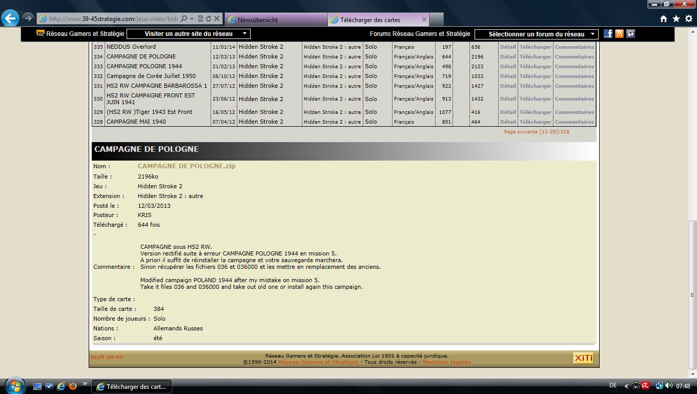Click the Staff 39-45 footer link
This screenshot has width=697, height=394.
point(107,357)
